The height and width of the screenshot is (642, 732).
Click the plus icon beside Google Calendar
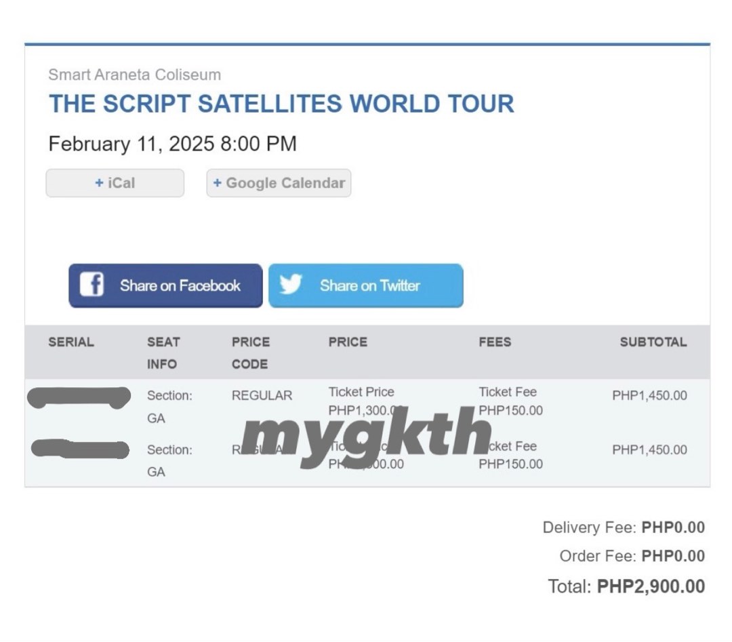tap(217, 183)
